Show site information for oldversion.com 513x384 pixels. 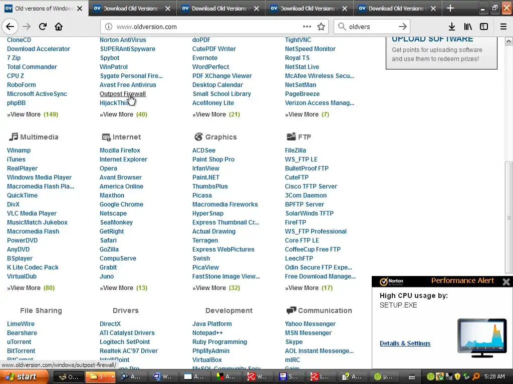(109, 26)
